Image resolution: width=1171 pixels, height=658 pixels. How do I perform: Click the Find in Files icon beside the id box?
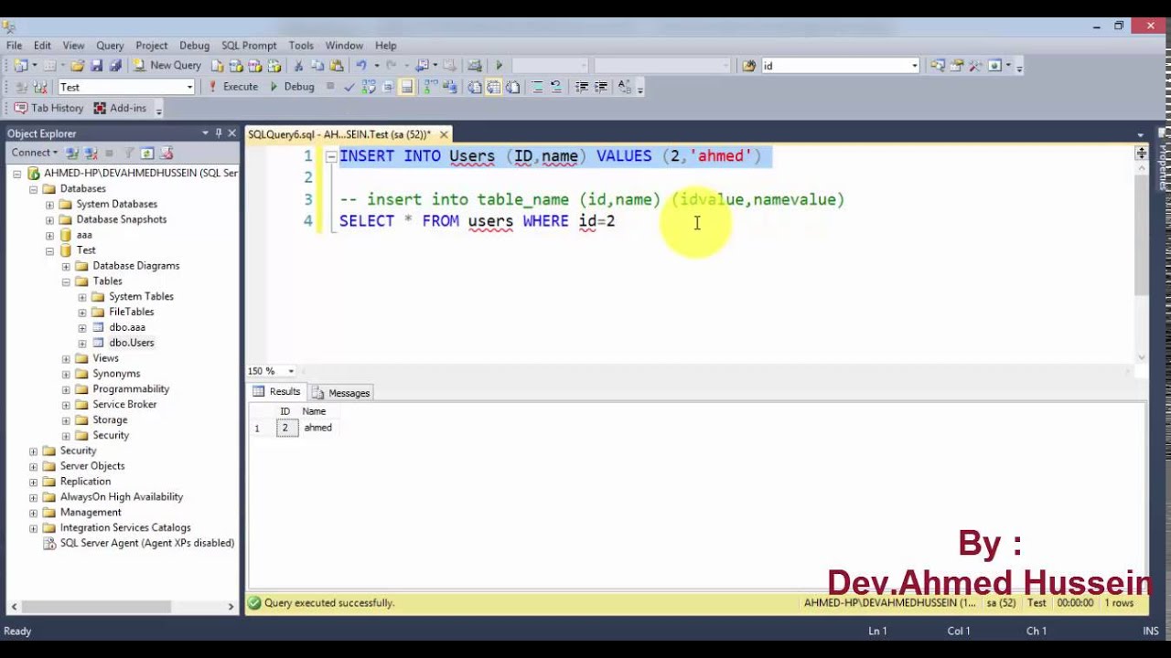coord(749,66)
